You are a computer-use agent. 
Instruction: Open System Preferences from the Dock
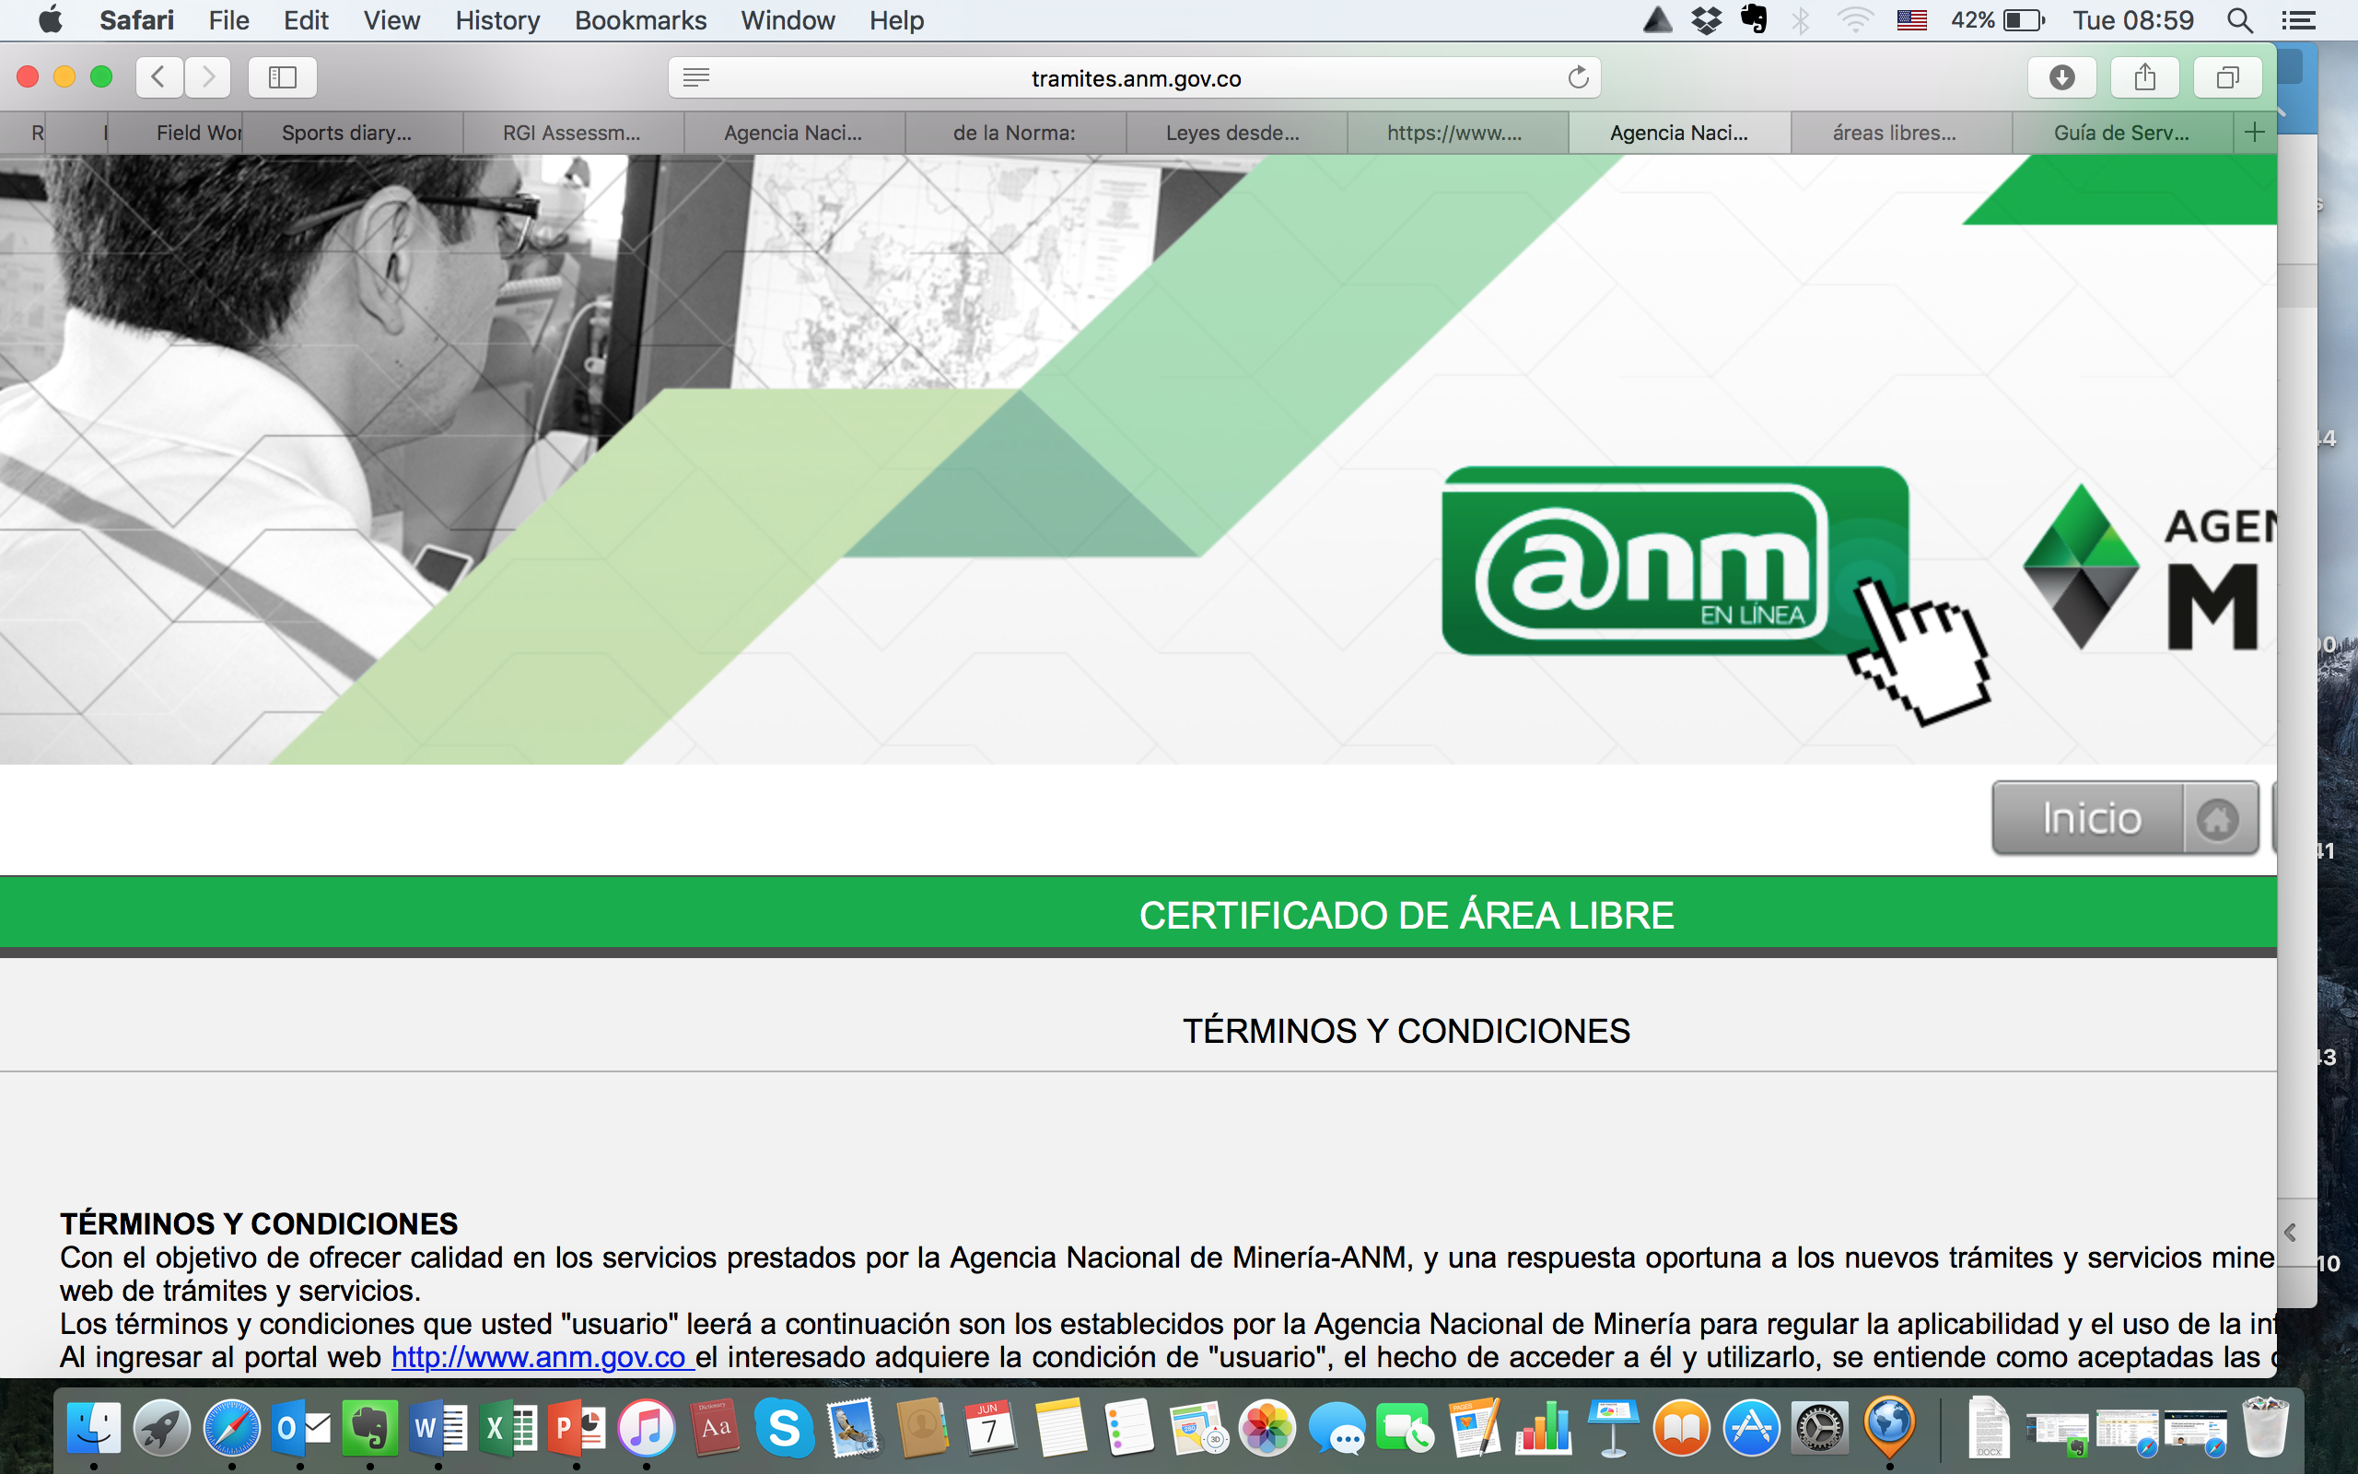tap(1820, 1428)
